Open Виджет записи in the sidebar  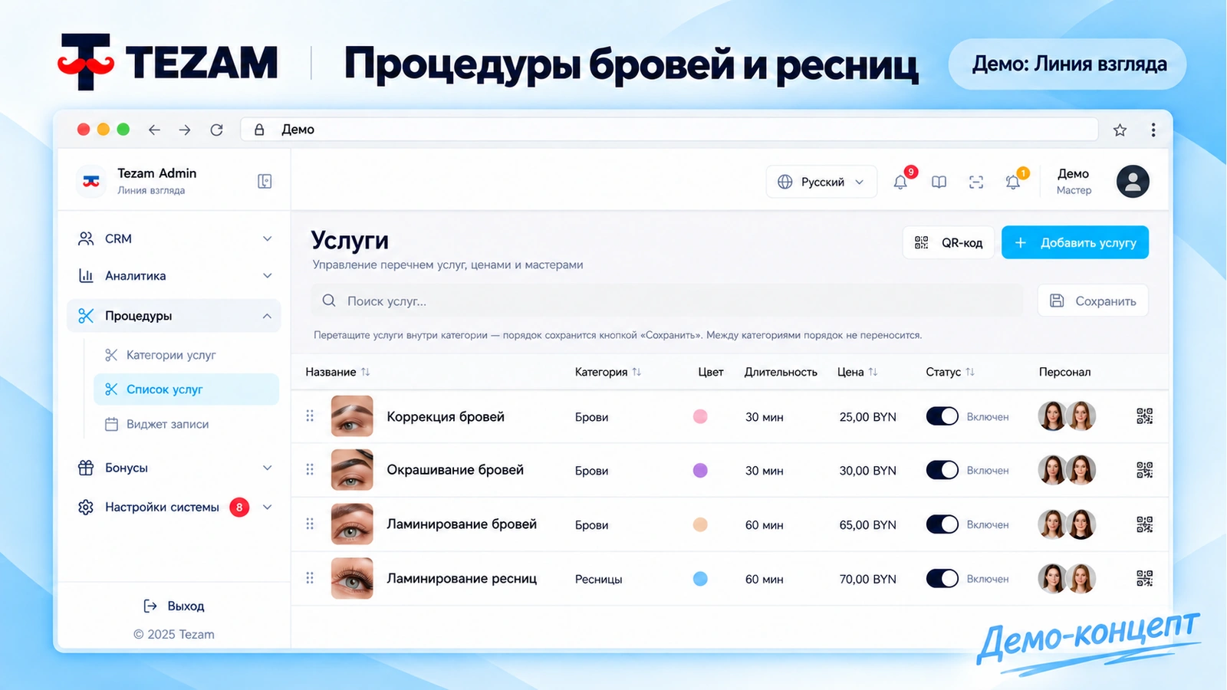(186, 424)
